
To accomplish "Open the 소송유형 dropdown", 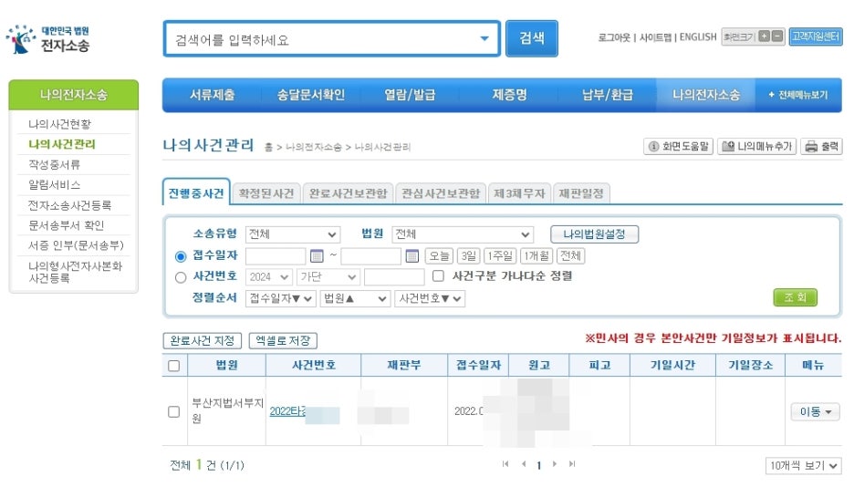I will click(293, 234).
